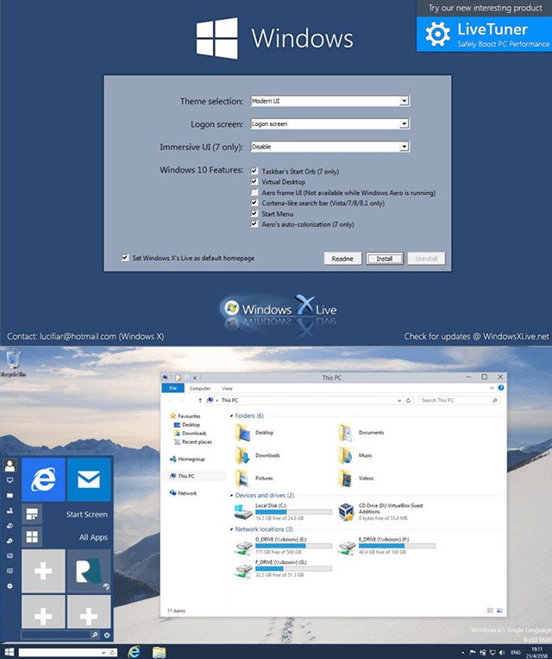Click the Install button
Viewport: 552px width, 659px height.
[x=385, y=258]
